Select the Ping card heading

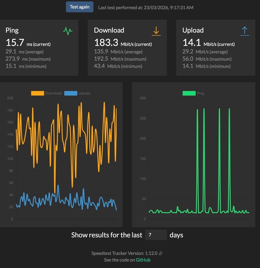pos(12,30)
